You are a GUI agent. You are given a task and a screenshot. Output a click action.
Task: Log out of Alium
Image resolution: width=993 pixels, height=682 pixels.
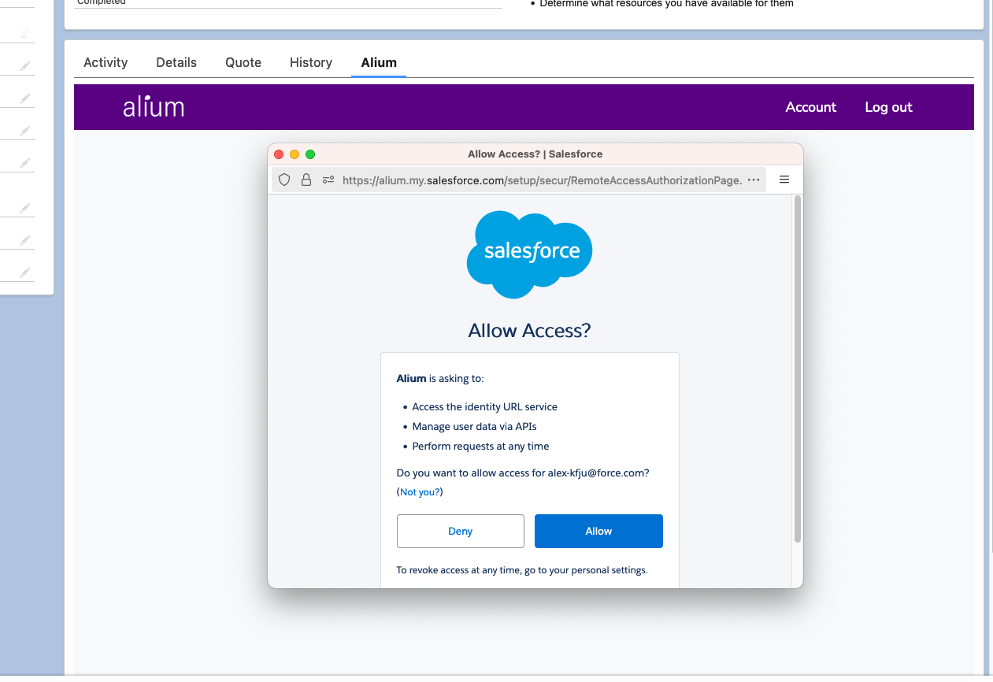pos(888,107)
